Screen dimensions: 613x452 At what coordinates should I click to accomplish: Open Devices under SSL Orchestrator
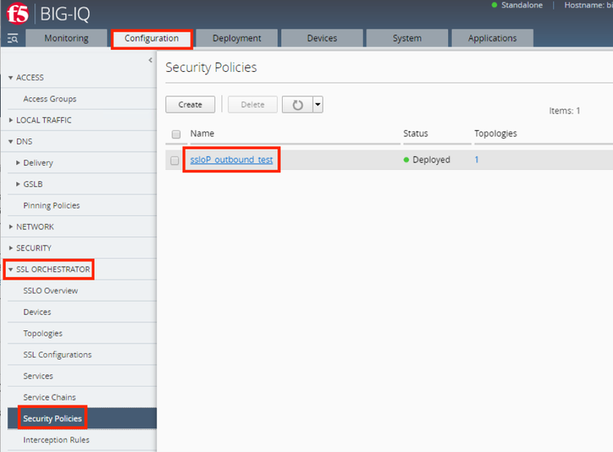37,312
